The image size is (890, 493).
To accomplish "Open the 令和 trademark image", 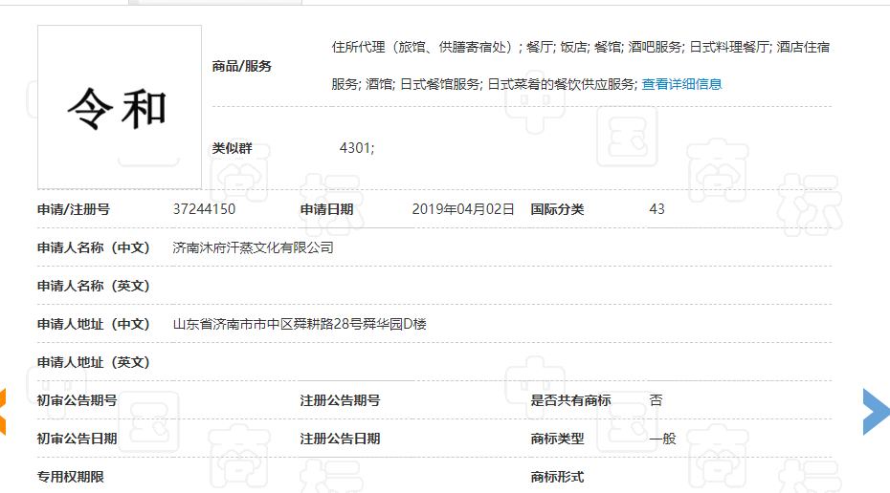I will tap(120, 107).
